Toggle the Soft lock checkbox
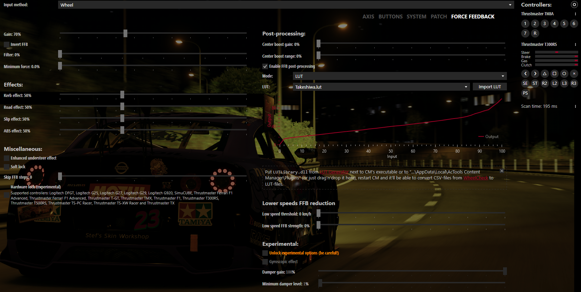This screenshot has height=292, width=581. click(x=7, y=167)
